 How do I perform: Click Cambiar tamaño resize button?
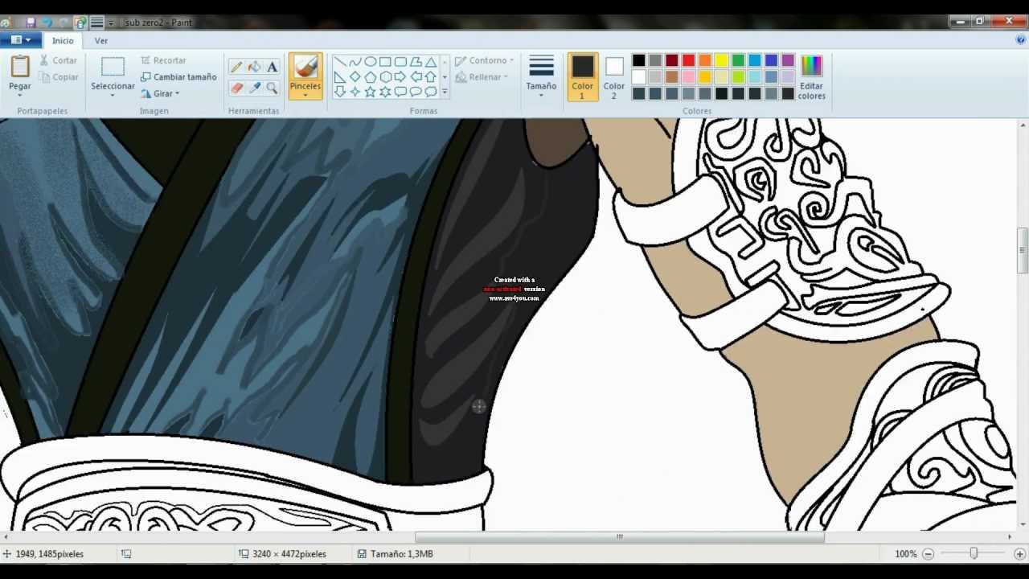178,77
